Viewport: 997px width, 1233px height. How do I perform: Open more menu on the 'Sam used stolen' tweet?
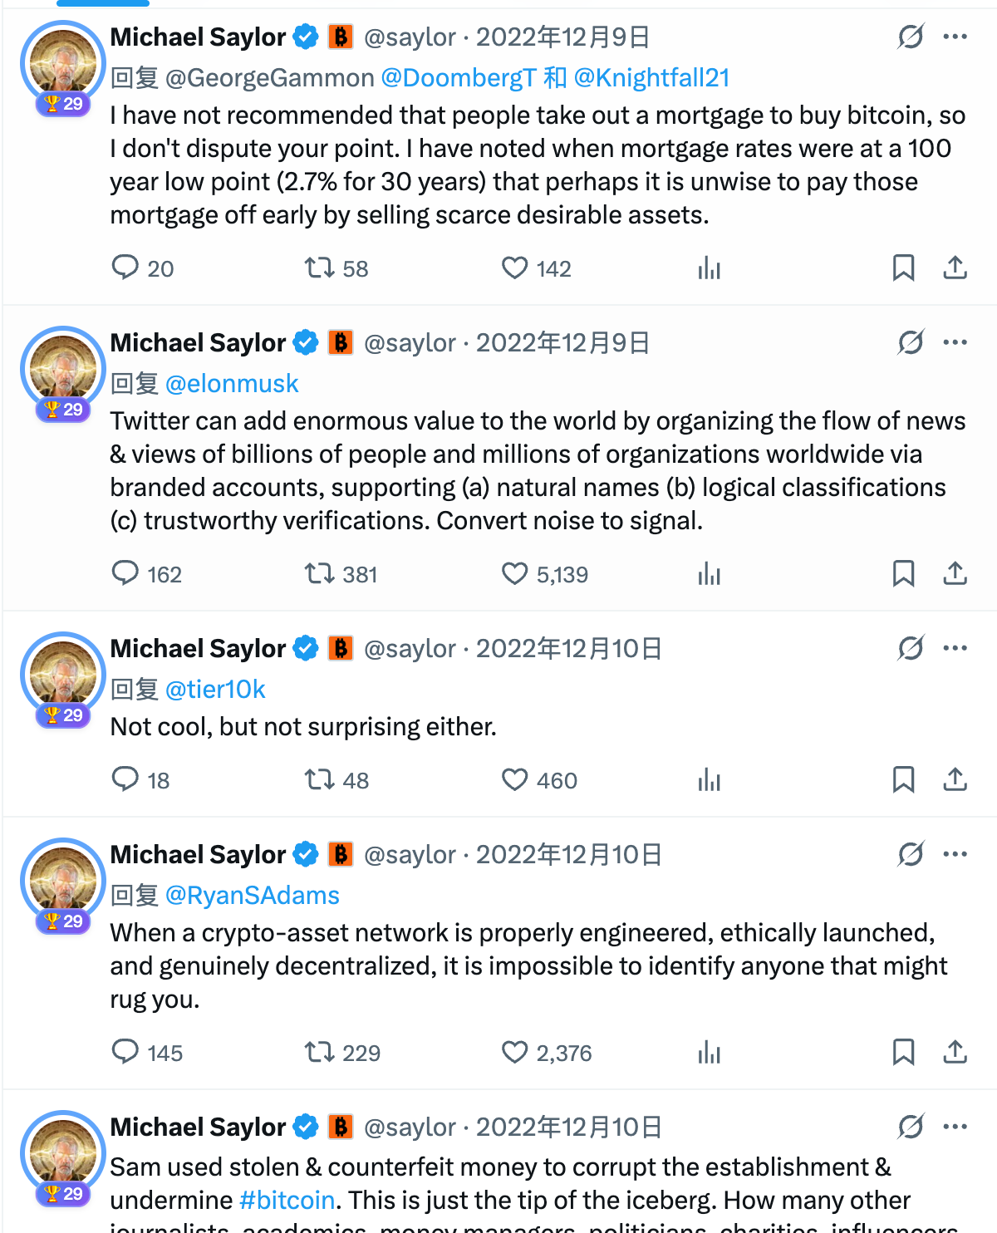pyautogui.click(x=955, y=1127)
